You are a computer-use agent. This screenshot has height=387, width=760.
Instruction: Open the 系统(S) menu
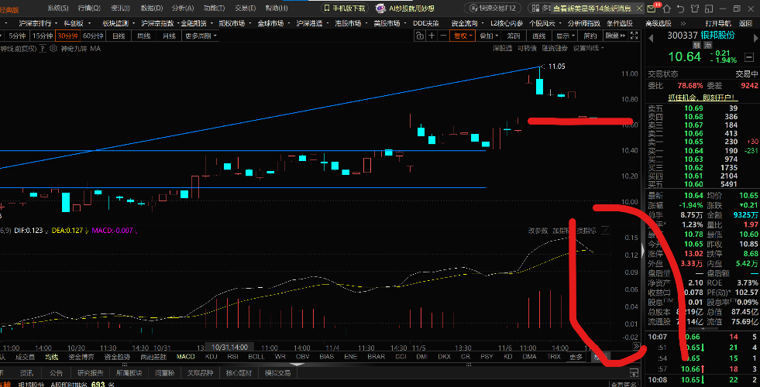pos(58,9)
